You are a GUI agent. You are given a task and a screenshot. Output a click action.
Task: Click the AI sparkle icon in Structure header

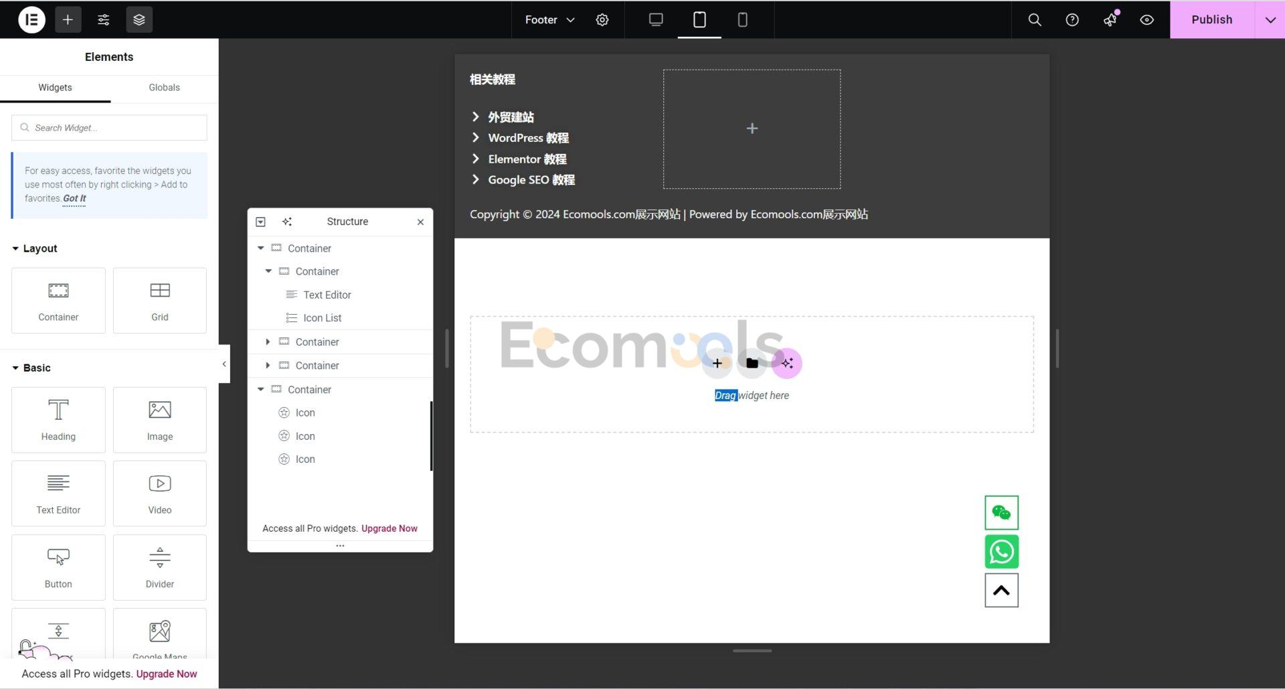tap(287, 222)
